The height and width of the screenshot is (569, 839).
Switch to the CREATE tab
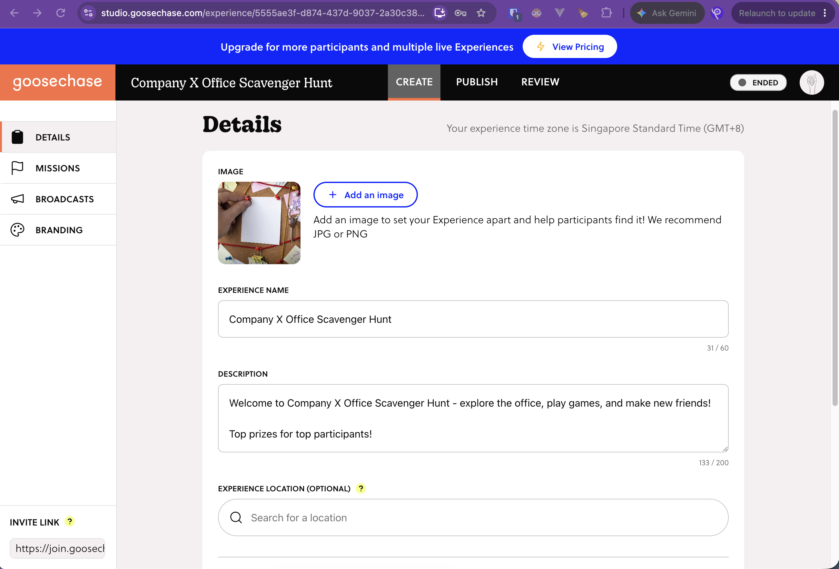[x=414, y=82]
